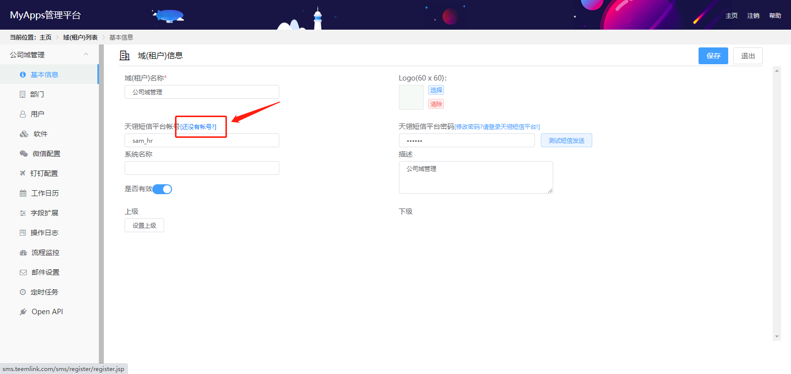This screenshot has height=374, width=791.
Task: Click the Open API plug icon
Action: (x=23, y=312)
